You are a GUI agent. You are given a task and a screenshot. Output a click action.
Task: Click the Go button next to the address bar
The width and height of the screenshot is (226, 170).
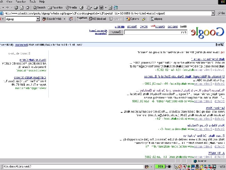coord(222,13)
